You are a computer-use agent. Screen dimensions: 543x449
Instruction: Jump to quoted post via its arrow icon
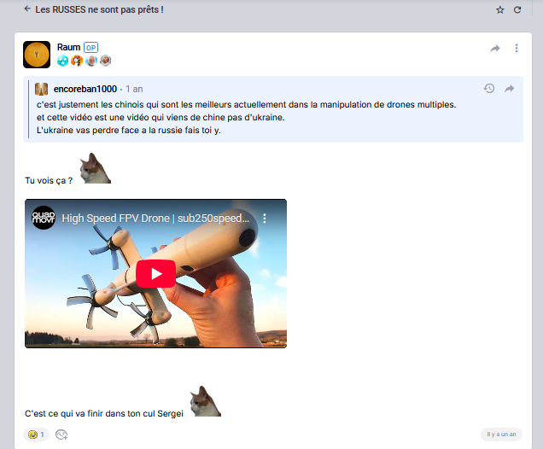click(x=510, y=89)
